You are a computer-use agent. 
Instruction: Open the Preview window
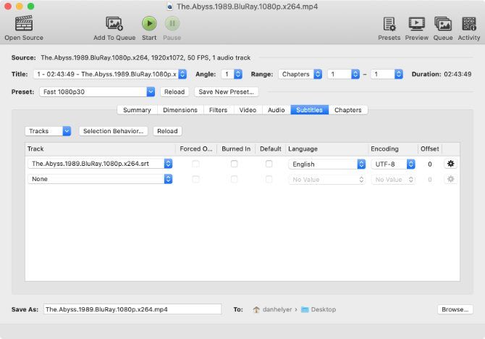417,28
